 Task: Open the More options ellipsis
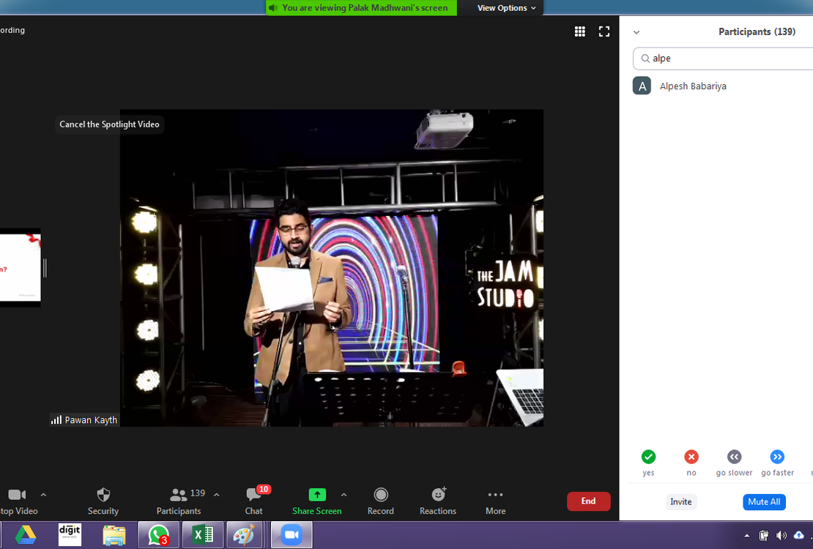(495, 495)
